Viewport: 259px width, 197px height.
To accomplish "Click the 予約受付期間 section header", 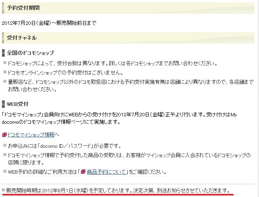I will [x=128, y=8].
